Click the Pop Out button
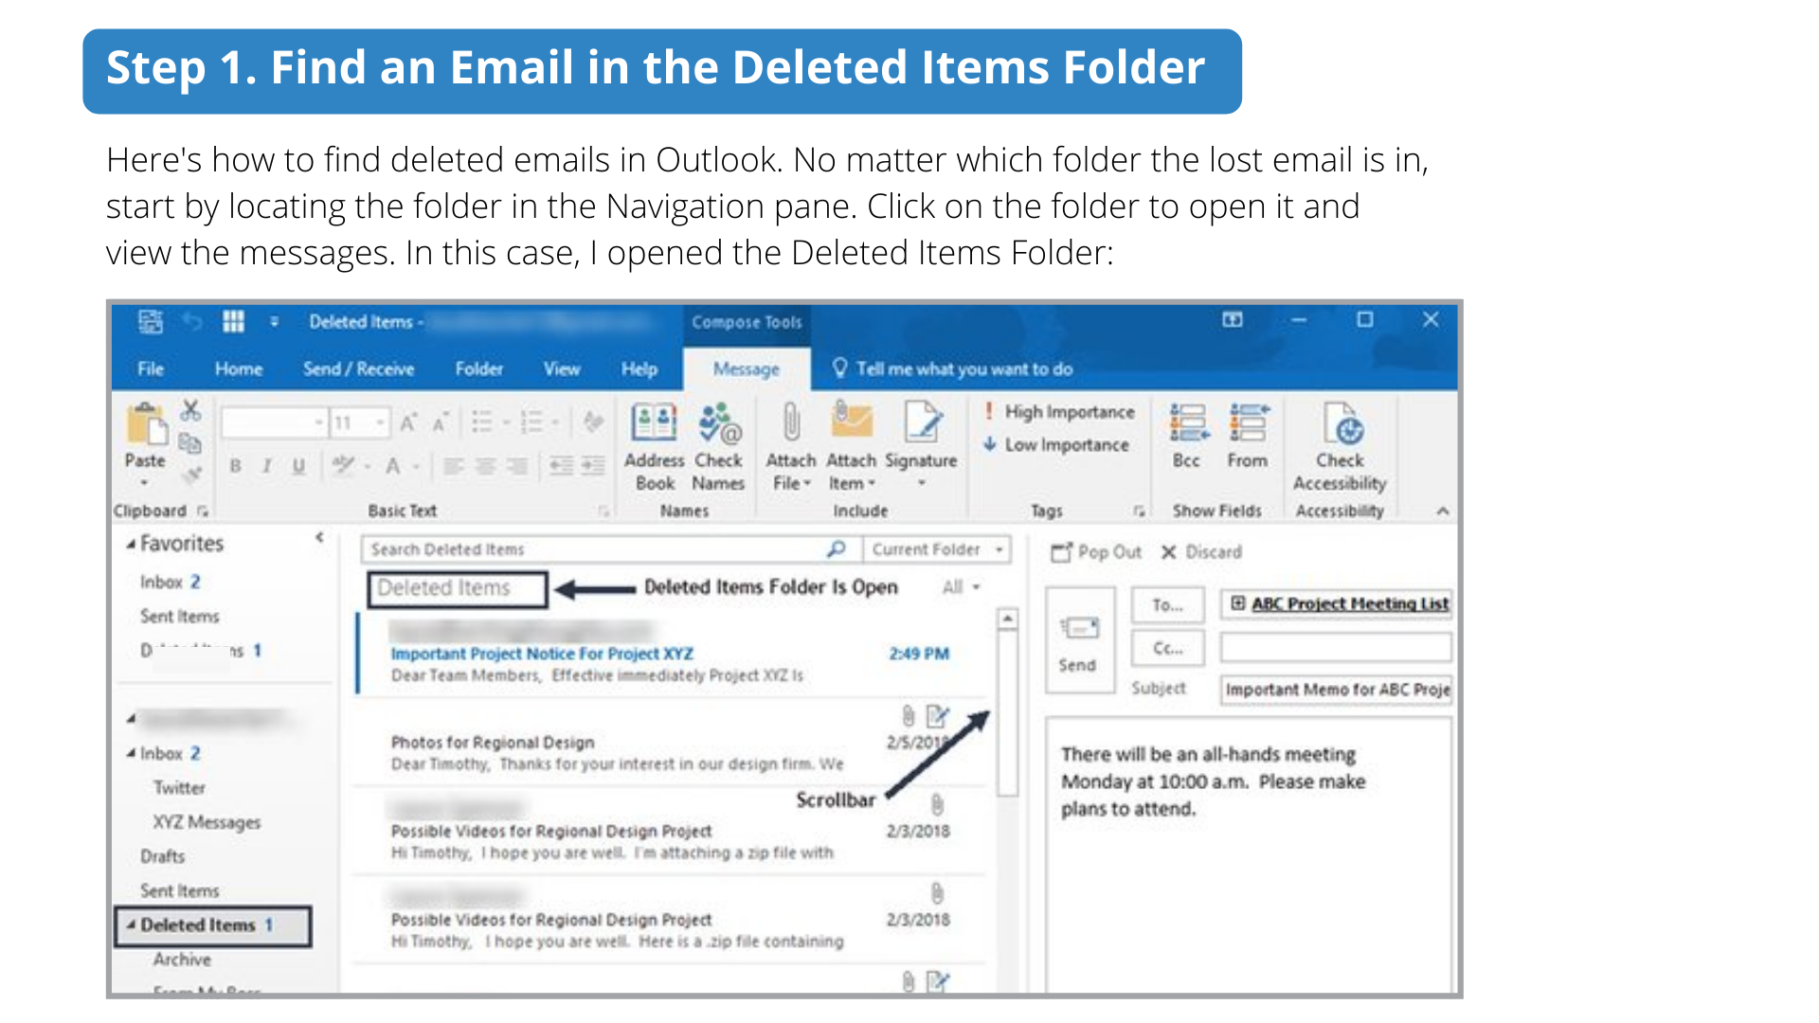The image size is (1819, 1023). coord(1096,552)
